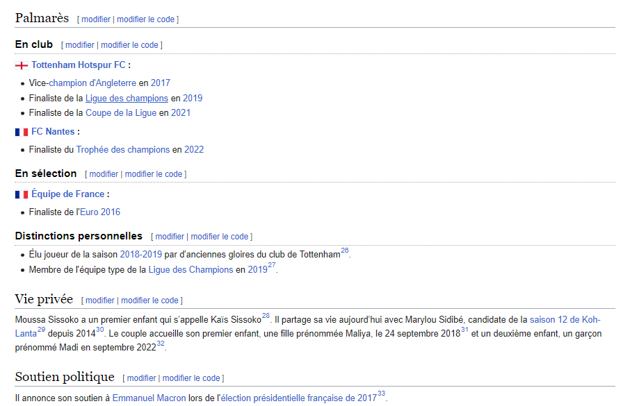Click 'modifier le code' next to Vie privée

tap(149, 301)
